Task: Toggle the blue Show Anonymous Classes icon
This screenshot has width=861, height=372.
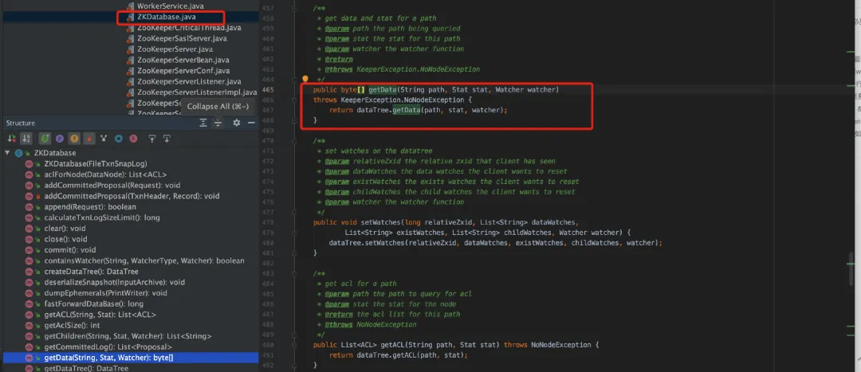Action: click(x=118, y=139)
